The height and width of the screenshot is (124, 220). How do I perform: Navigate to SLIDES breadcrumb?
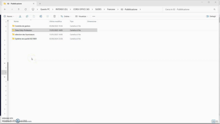(98, 9)
